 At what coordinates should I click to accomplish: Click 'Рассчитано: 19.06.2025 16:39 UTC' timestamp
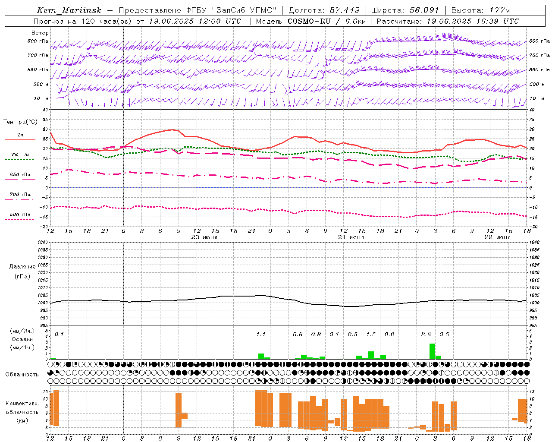(x=448, y=21)
